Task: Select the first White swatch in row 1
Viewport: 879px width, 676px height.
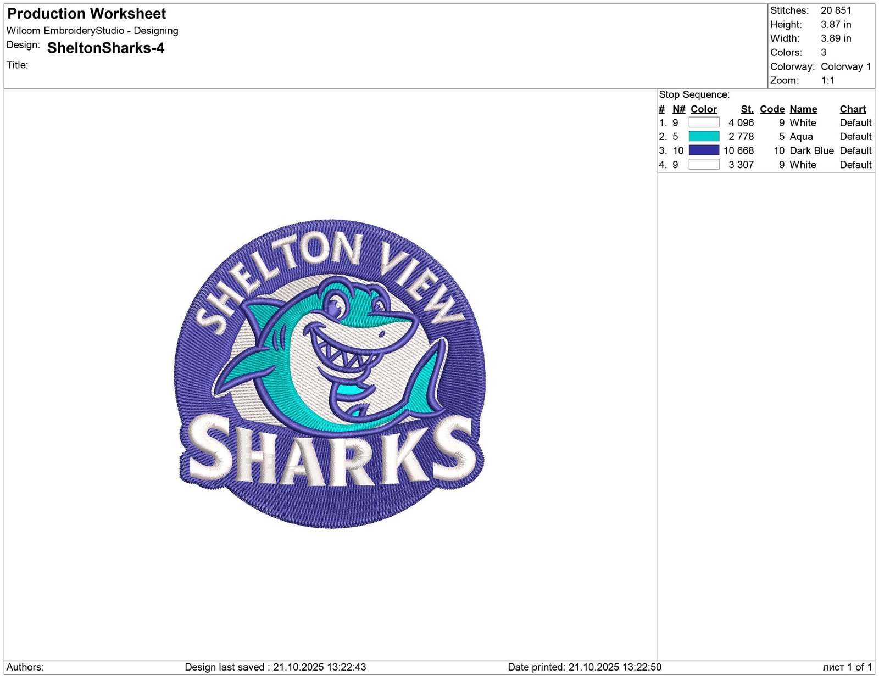Action: click(704, 122)
